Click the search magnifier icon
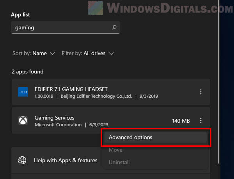The image size is (234, 179). tap(114, 27)
